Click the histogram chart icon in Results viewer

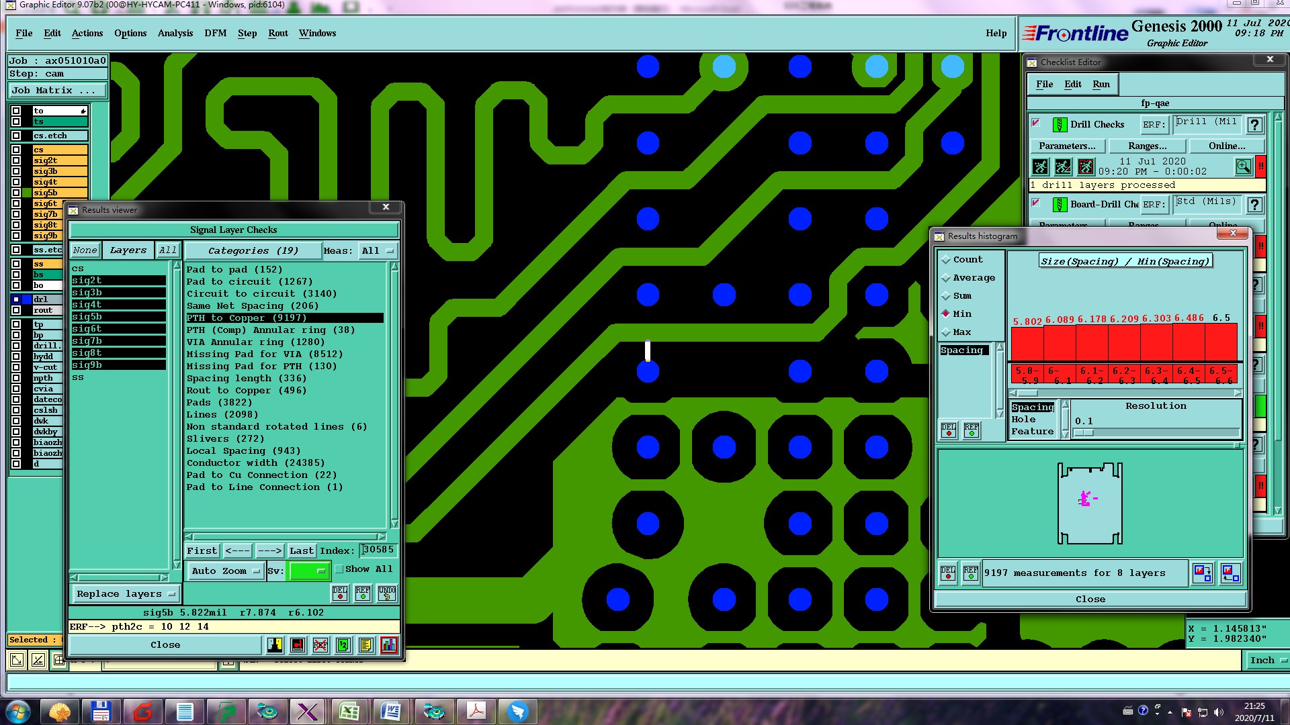tap(388, 645)
